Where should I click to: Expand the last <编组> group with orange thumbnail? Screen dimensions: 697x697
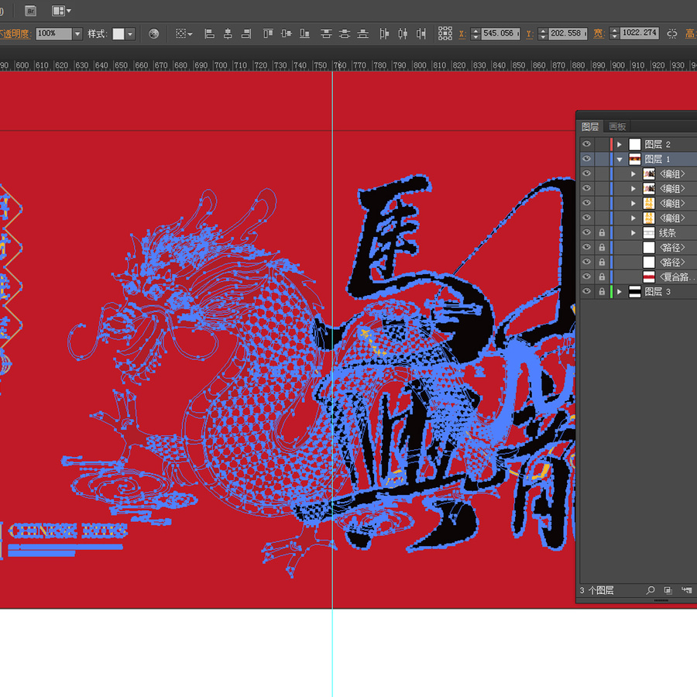point(633,218)
